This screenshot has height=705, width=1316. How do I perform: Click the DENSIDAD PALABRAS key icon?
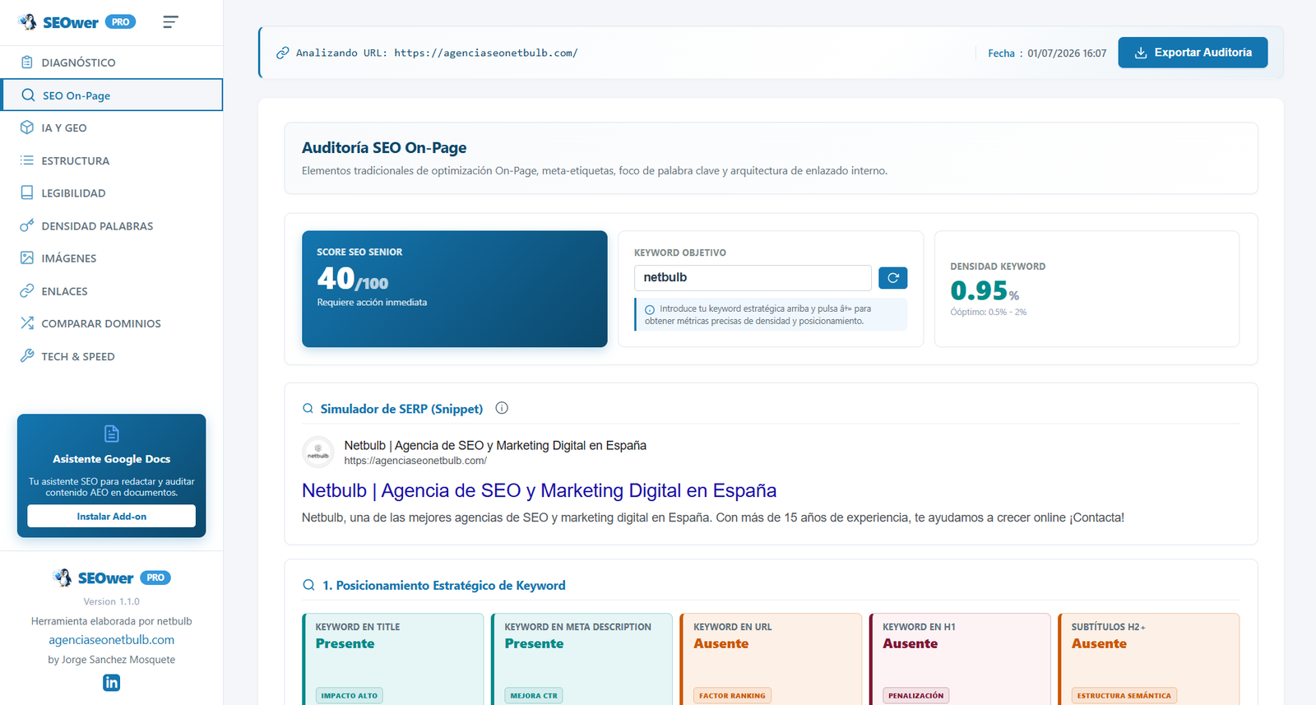coord(27,225)
